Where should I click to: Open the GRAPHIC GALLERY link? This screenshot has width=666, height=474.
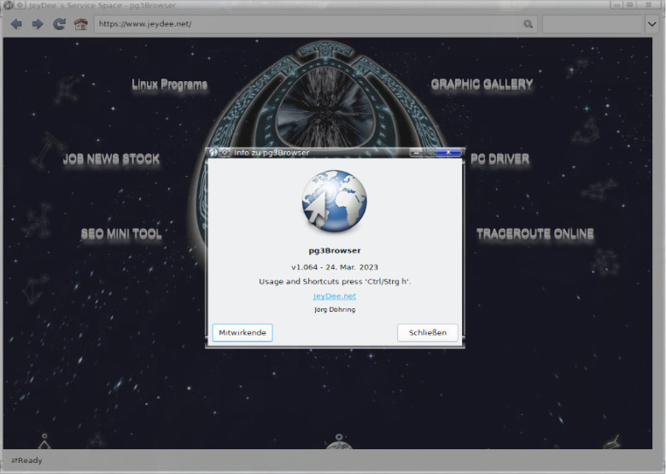[482, 85]
